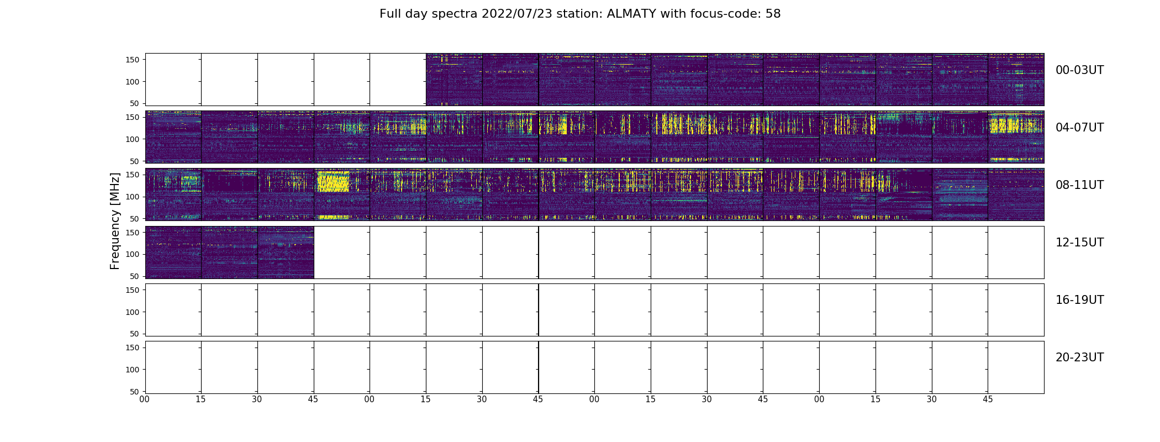Select the '04-07UT' row label
Screen dimensions: 1160x442
point(1079,128)
